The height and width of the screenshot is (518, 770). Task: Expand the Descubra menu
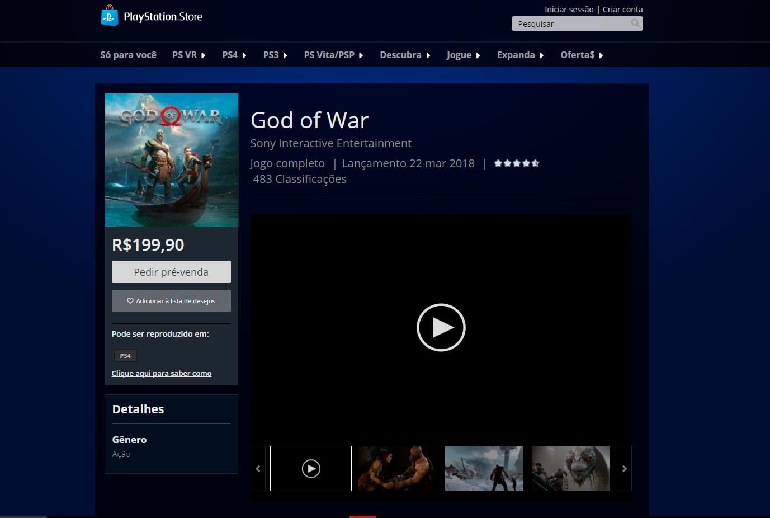(405, 55)
